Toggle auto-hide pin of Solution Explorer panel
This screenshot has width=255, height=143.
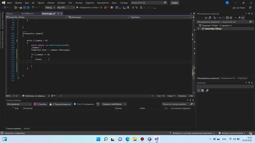[x=249, y=14]
